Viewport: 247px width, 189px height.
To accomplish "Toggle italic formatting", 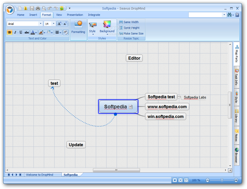I will 15,32.
